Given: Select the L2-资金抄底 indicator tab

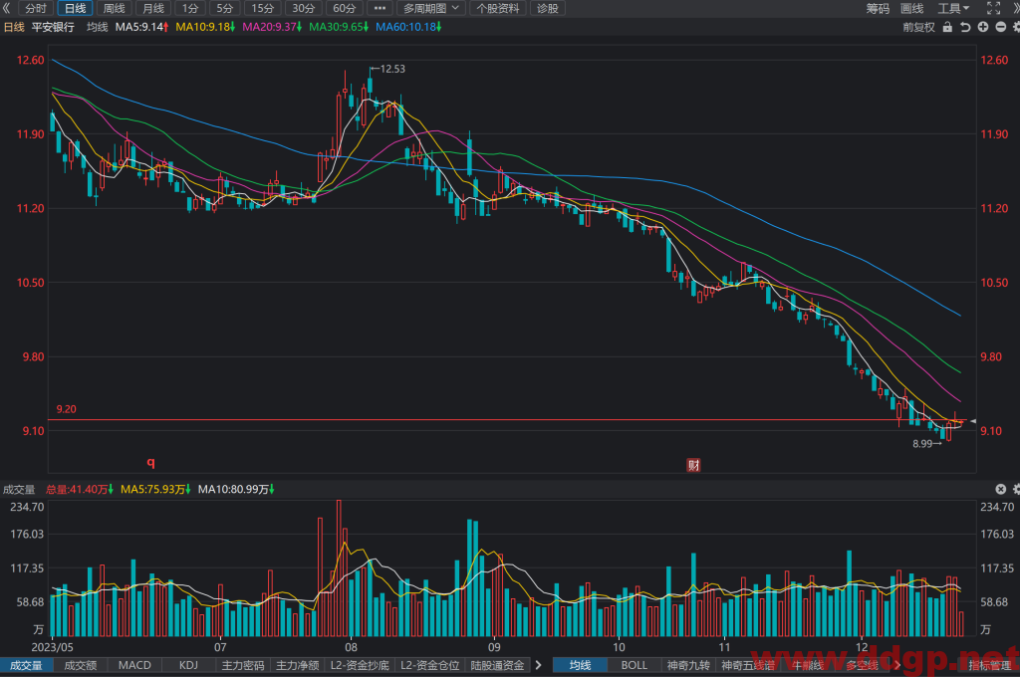Looking at the screenshot, I should pyautogui.click(x=360, y=665).
